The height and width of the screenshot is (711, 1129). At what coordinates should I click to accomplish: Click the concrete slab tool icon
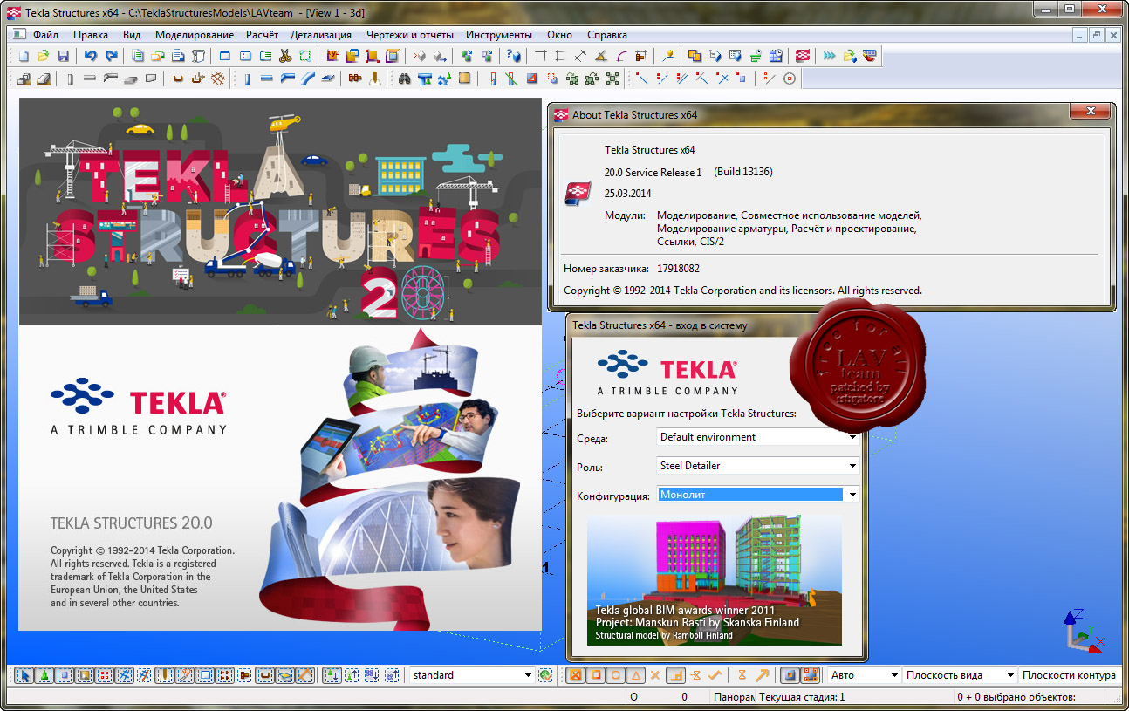[x=131, y=79]
